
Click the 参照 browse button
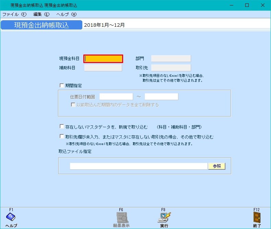pos(217,166)
